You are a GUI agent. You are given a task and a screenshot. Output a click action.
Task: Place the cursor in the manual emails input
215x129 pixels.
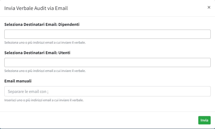pos(107,91)
